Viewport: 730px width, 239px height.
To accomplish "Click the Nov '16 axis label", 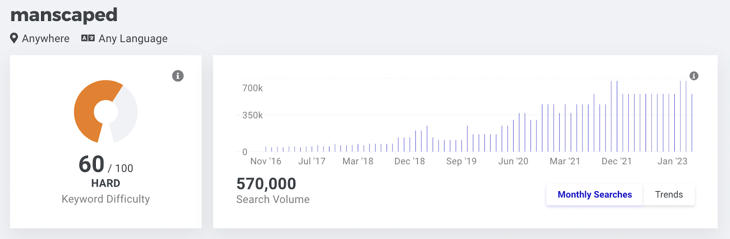I will pyautogui.click(x=266, y=161).
